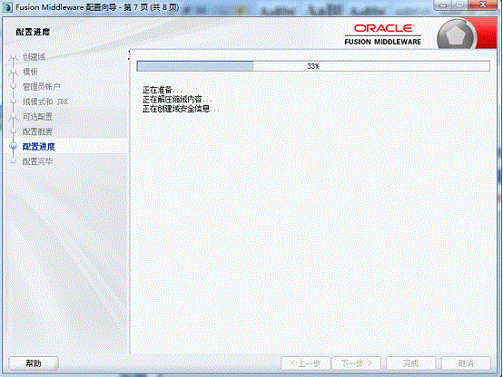Click the 帮助 help button
Image resolution: width=503 pixels, height=377 pixels.
click(34, 363)
